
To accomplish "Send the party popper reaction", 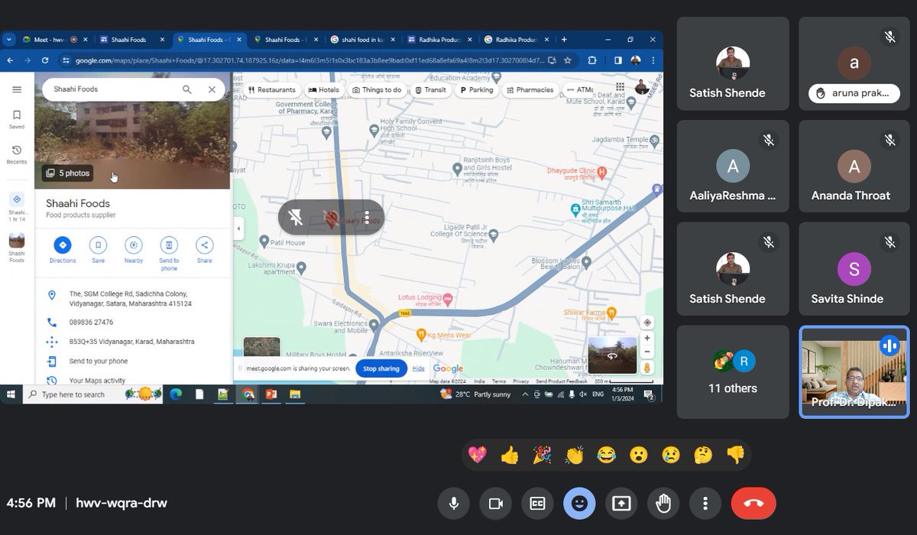I will point(542,456).
